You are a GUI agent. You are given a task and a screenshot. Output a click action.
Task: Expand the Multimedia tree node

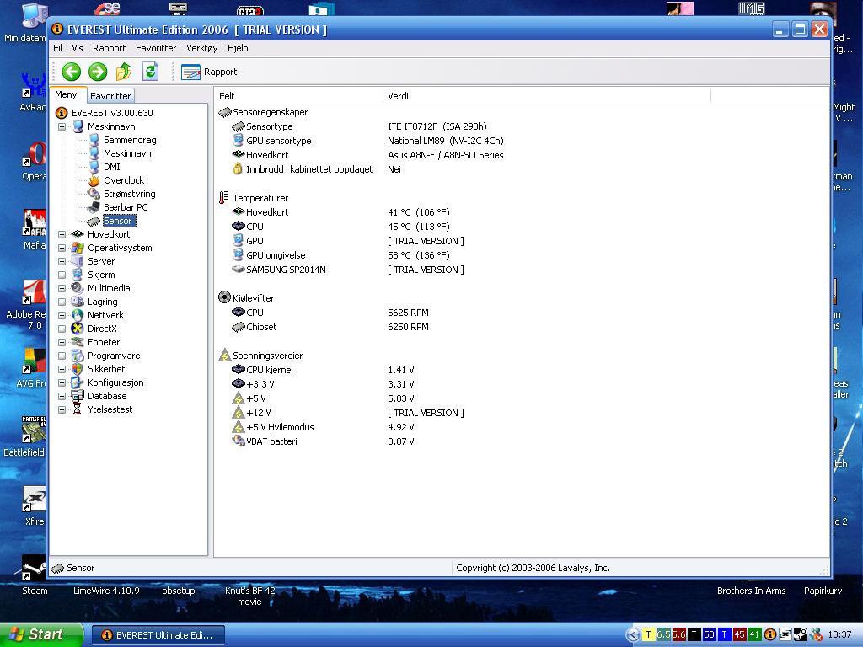[62, 288]
